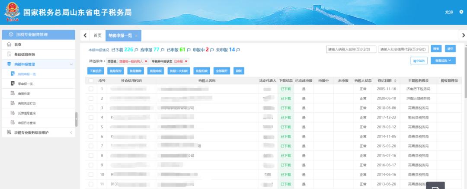The image size is (467, 189).
Task: Click the settings gear icon beside 欢迎
Action: click(x=461, y=12)
